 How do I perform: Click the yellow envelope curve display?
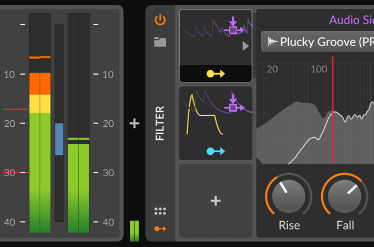(205, 115)
